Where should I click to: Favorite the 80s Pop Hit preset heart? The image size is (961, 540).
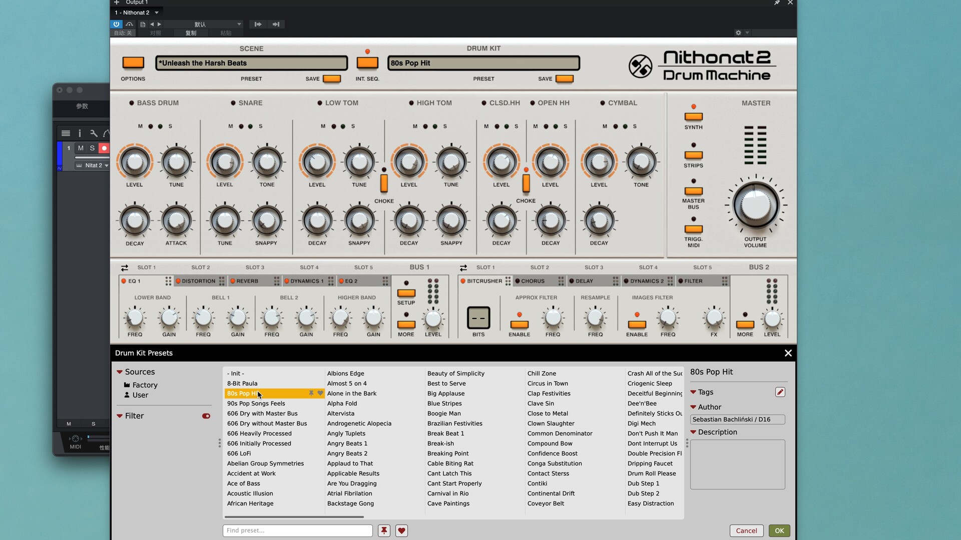coord(320,393)
